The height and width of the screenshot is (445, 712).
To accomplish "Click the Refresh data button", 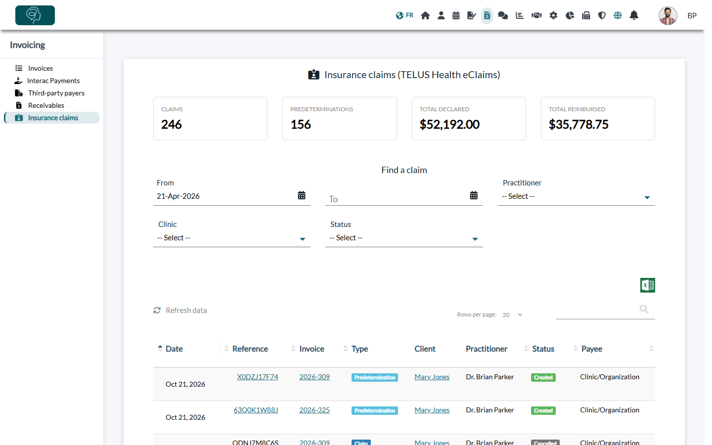I will [x=180, y=311].
